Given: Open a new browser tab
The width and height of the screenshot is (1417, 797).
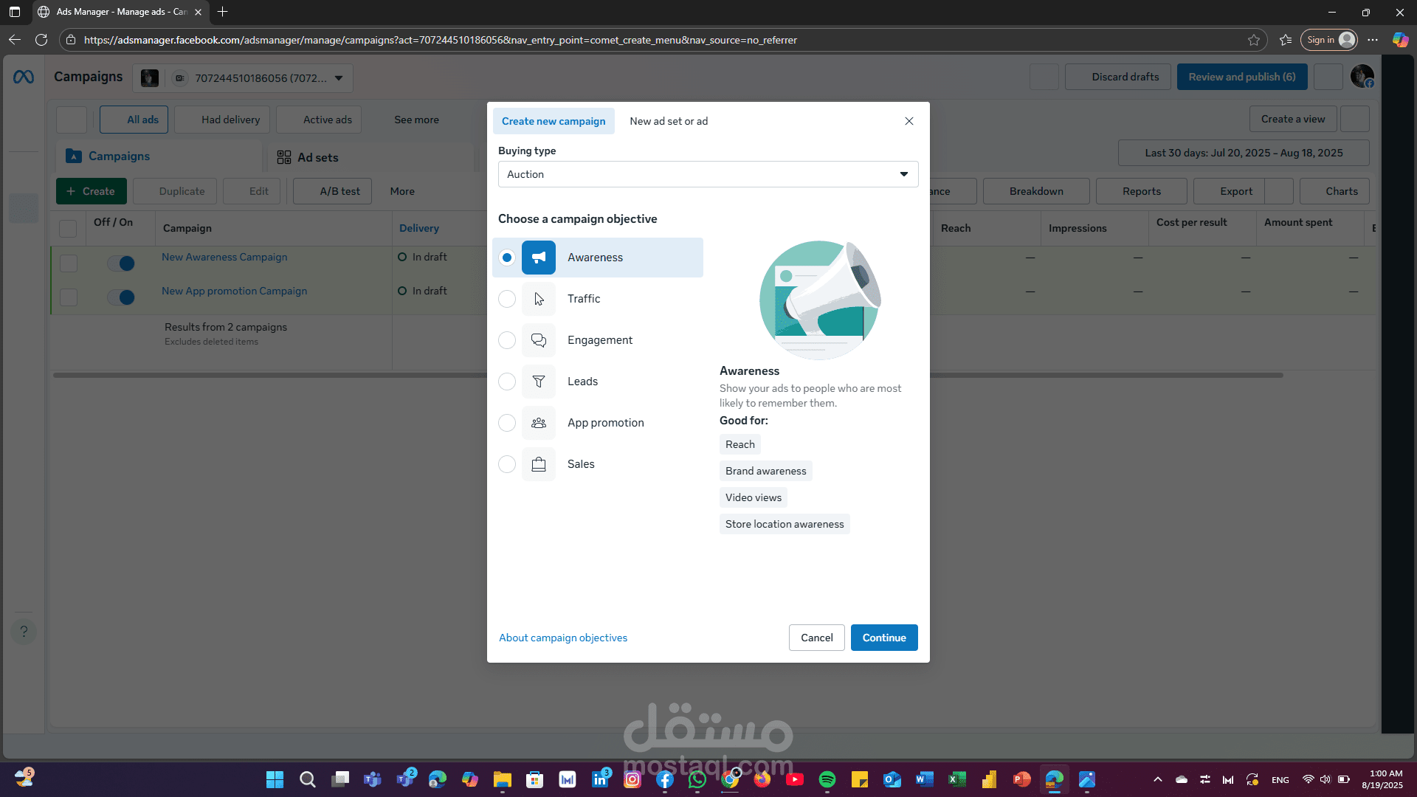Looking at the screenshot, I should coord(222,12).
